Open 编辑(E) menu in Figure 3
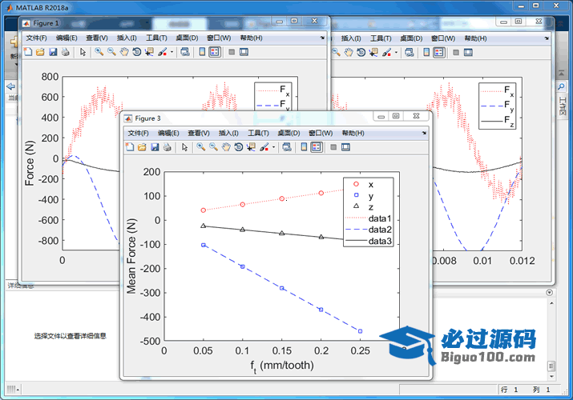Screen dimensions: 573x400 click(168, 133)
